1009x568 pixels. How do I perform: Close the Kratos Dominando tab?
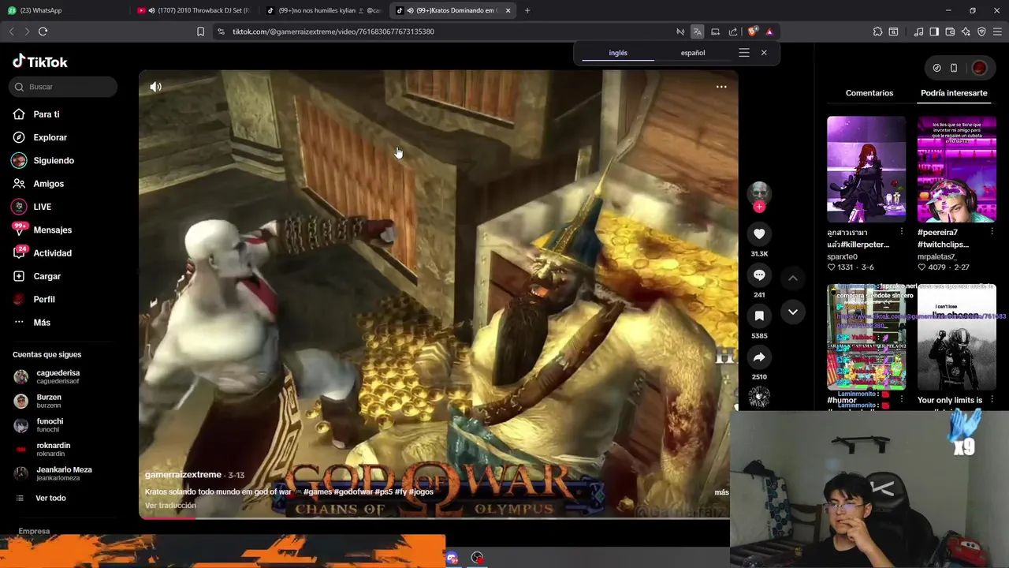coord(508,10)
